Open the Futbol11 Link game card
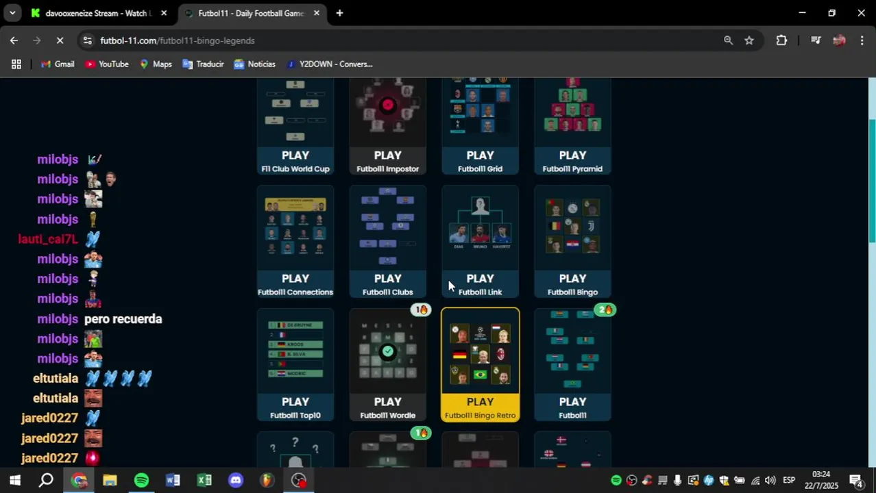This screenshot has height=493, width=876. pos(480,242)
